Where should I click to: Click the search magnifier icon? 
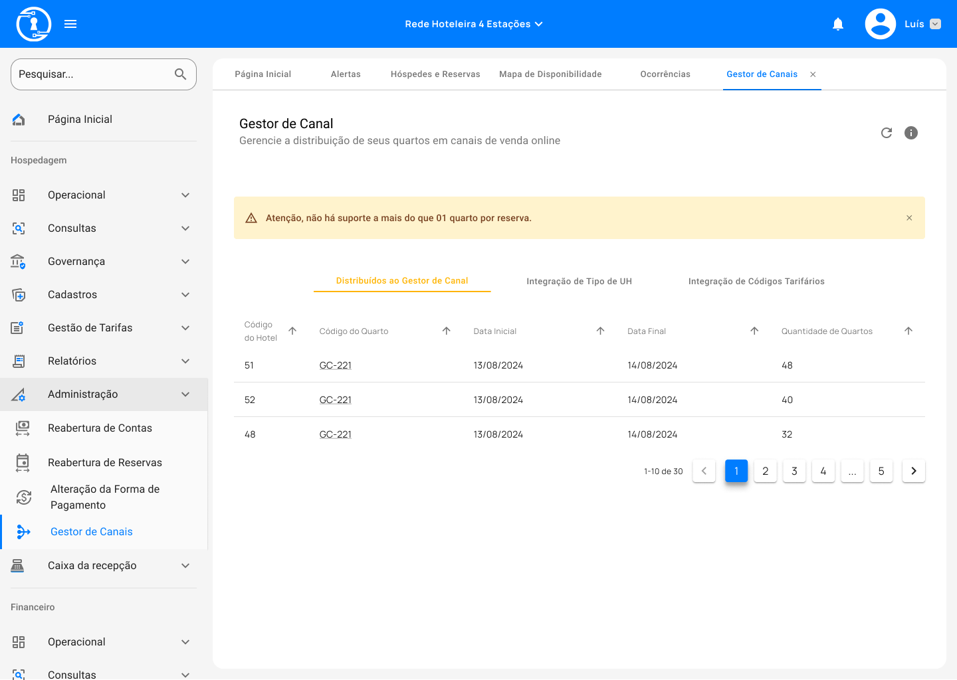click(x=180, y=74)
